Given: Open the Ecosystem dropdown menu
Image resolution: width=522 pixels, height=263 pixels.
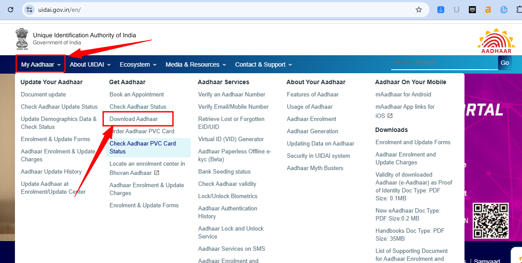Looking at the screenshot, I should 138,64.
